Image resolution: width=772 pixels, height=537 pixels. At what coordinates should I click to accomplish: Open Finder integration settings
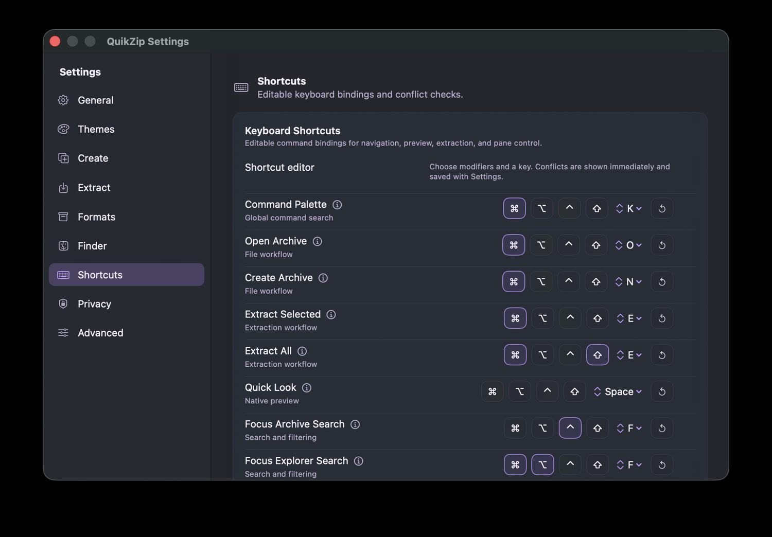[127, 246]
